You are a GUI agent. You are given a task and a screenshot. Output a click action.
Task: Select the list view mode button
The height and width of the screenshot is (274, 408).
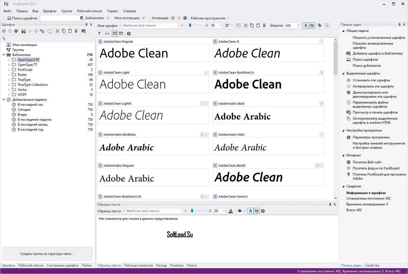pos(121,34)
